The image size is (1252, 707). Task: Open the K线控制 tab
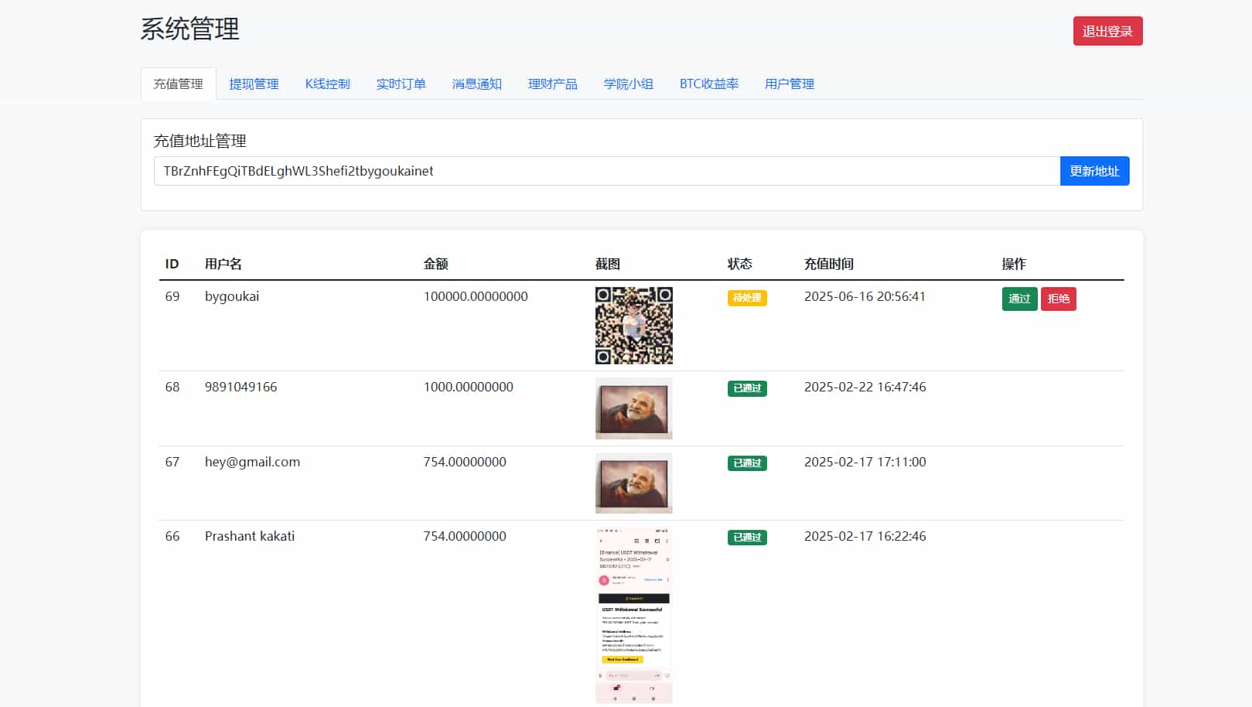[327, 84]
